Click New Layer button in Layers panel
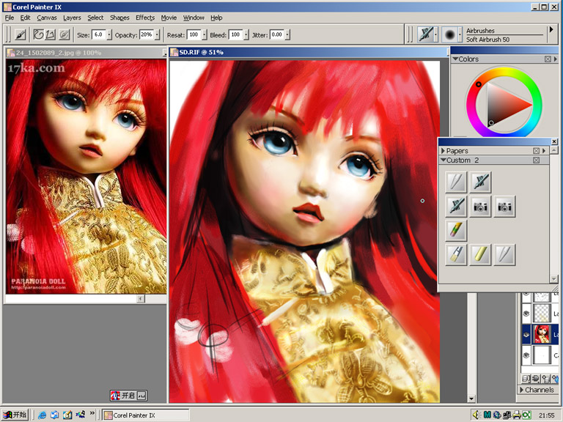Viewport: 563px width, 422px height. [545, 378]
